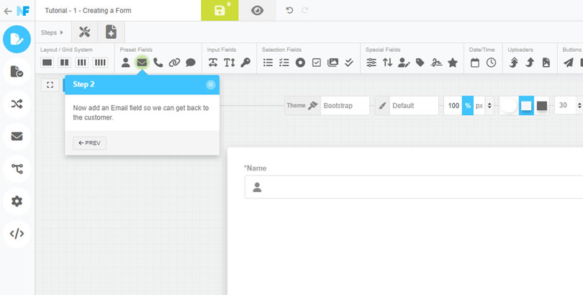This screenshot has width=583, height=295.
Task: Add a radio button selection field
Action: click(300, 63)
